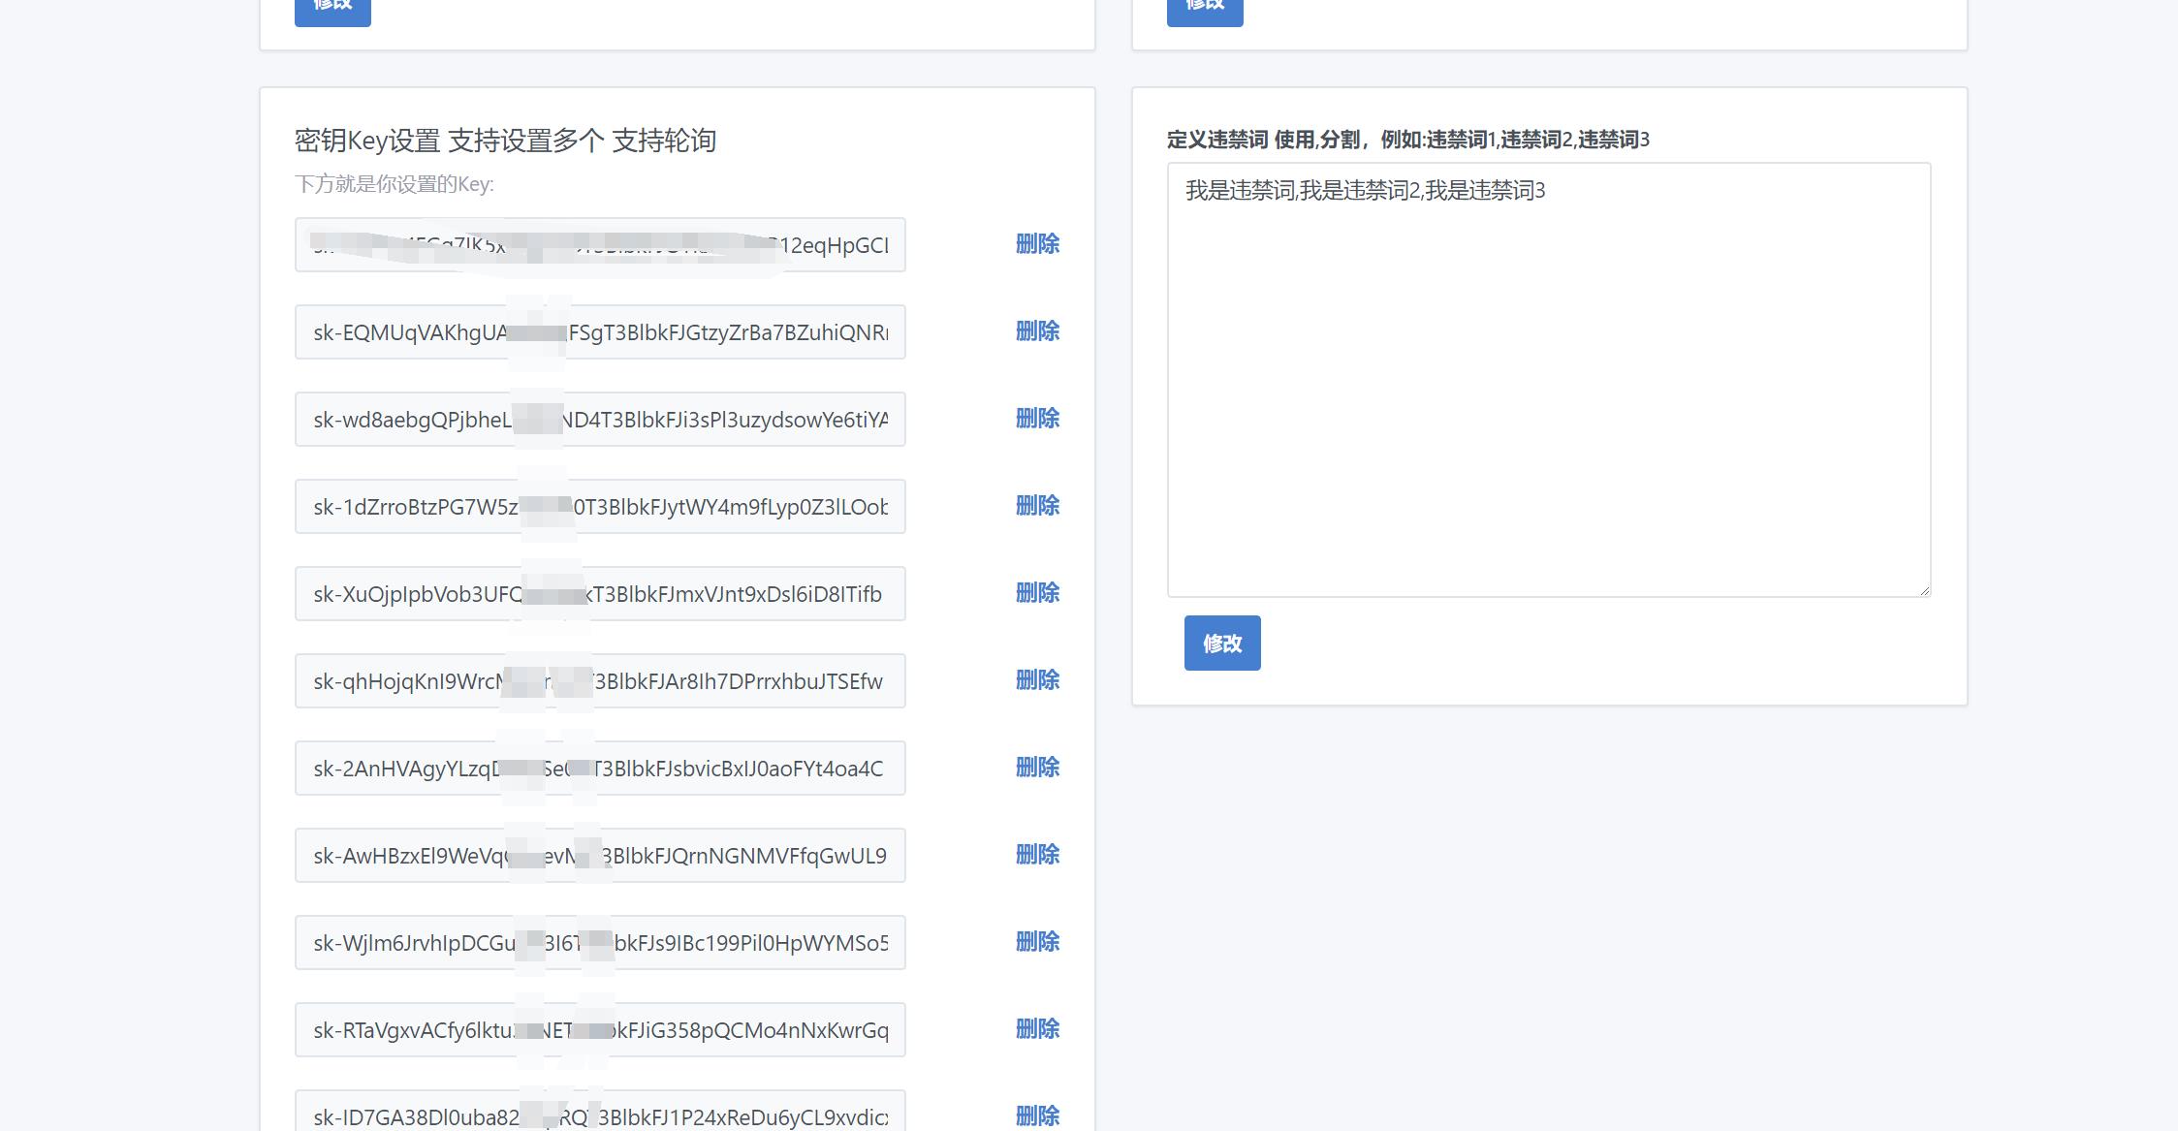Delete the key starting with sk-AwHBzxEl9WeVq
This screenshot has height=1131, width=2178.
pyautogui.click(x=1037, y=854)
